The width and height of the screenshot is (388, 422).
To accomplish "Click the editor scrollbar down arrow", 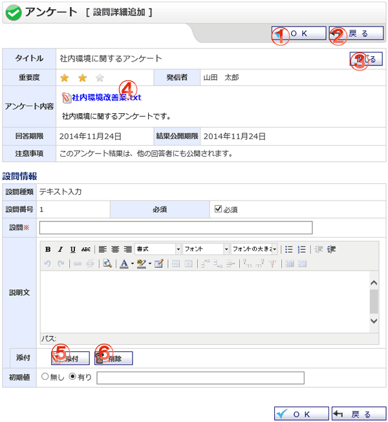I will (374, 321).
